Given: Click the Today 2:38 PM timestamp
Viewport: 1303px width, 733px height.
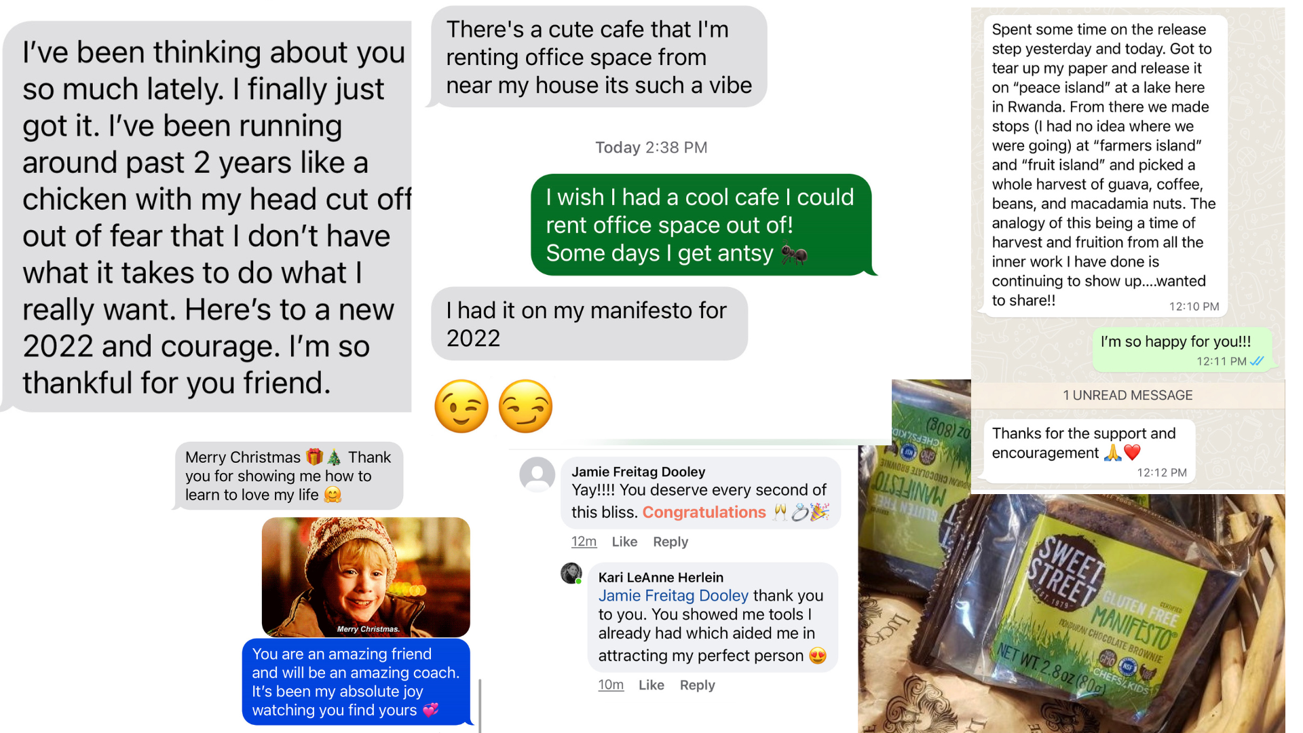Looking at the screenshot, I should 651,147.
